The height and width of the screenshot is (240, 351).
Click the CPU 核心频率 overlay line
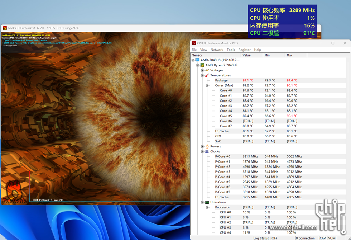pyautogui.click(x=282, y=10)
